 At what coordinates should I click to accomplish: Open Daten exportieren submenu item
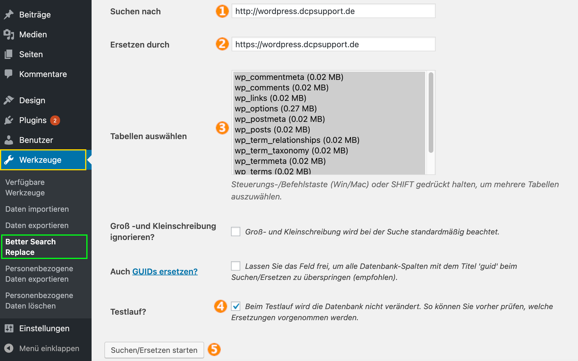pos(37,225)
